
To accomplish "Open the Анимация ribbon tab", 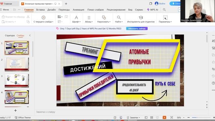I will (78, 10).
